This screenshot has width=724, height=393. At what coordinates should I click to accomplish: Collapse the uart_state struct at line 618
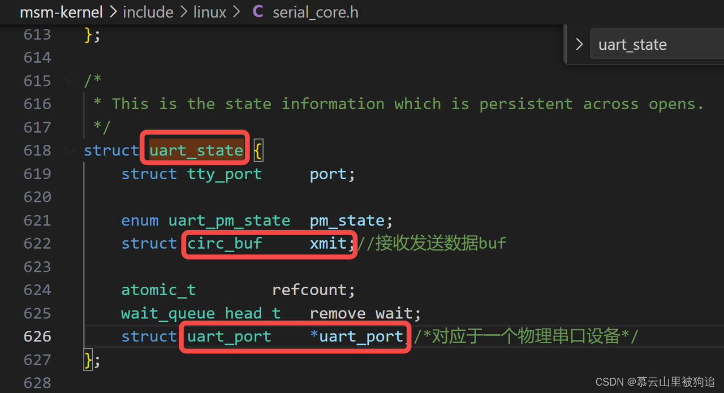pyautogui.click(x=69, y=150)
